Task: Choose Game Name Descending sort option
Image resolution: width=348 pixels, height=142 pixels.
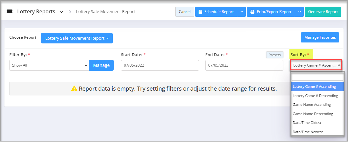Action: click(x=313, y=113)
